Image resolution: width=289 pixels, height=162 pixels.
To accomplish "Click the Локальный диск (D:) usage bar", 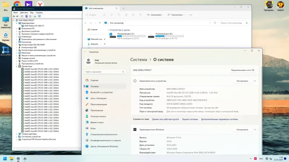I will pyautogui.click(x=169, y=36).
